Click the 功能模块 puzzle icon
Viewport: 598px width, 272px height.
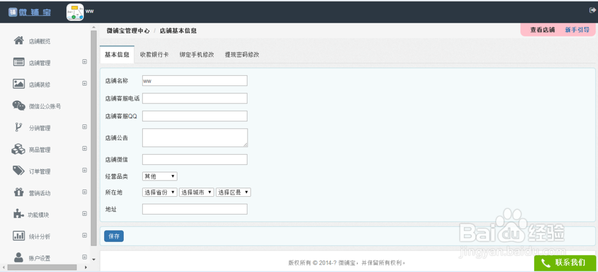coord(19,214)
